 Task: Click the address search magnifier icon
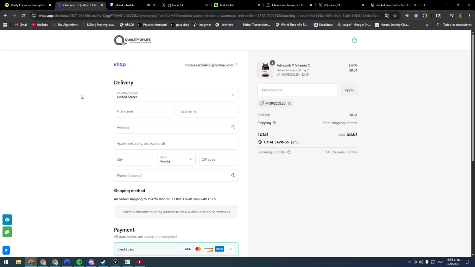(233, 127)
